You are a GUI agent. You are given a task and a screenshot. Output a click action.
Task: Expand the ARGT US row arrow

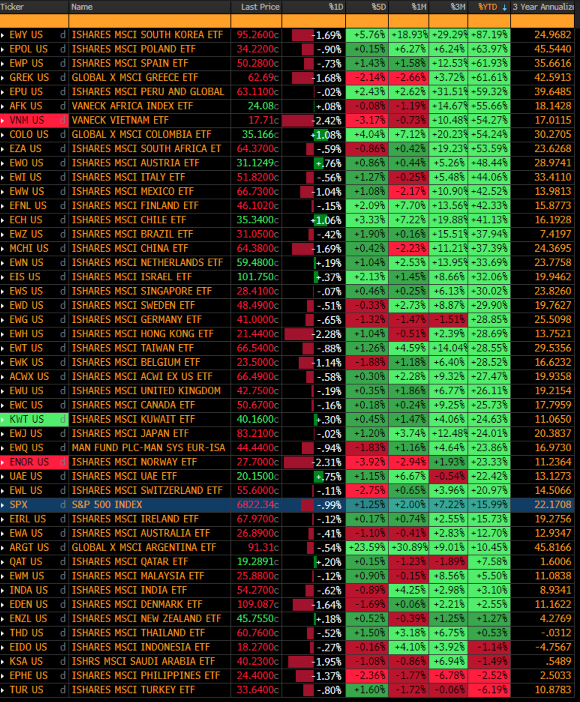coord(2,548)
